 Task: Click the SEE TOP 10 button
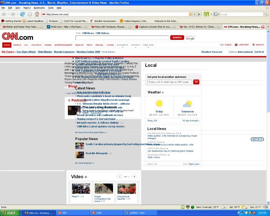coord(257,139)
